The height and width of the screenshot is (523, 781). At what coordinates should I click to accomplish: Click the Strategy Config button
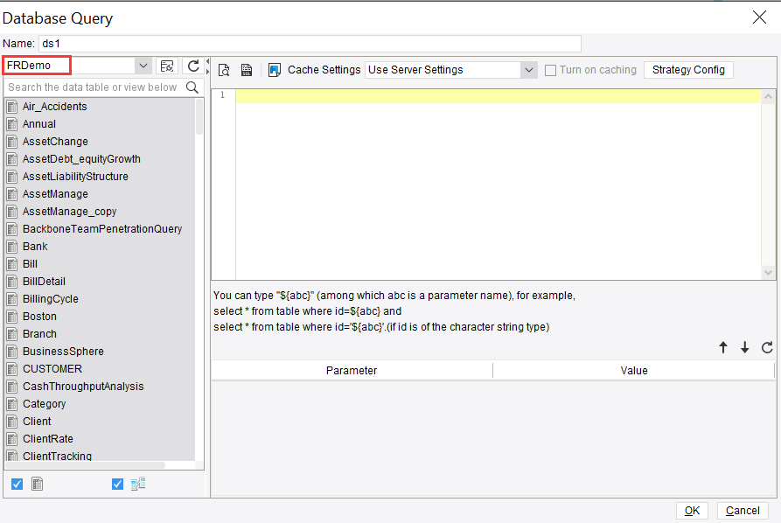tap(688, 70)
